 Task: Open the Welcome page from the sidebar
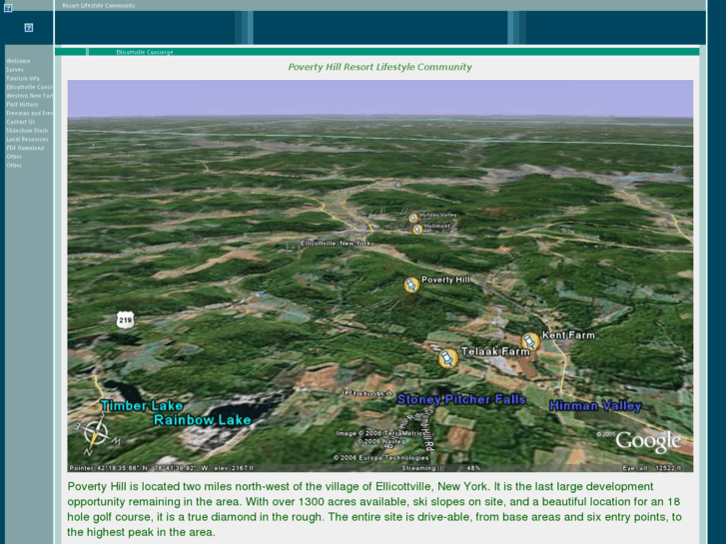coord(18,61)
